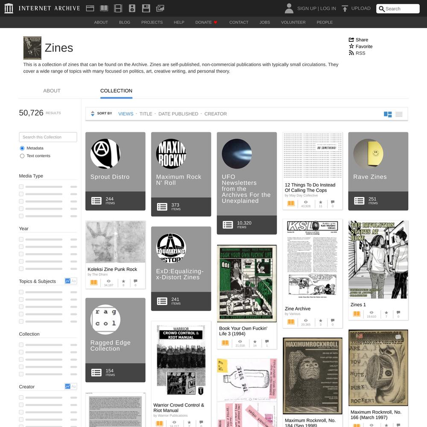Open the Web (Wayback) icon in top bar
The image size is (427, 427).
(90, 9)
